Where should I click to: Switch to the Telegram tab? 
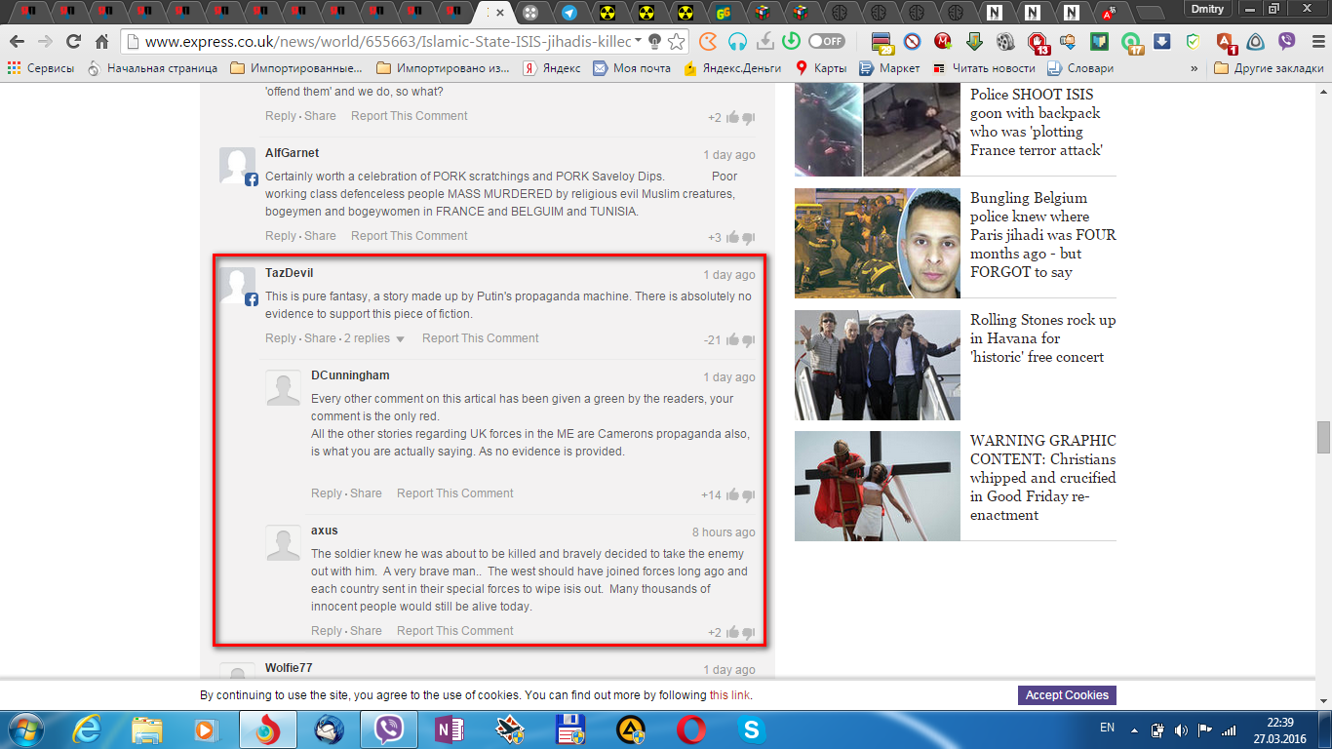coord(569,13)
